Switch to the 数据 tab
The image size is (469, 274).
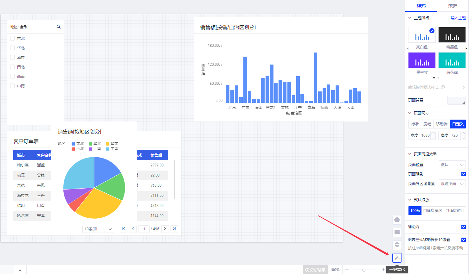click(x=453, y=6)
